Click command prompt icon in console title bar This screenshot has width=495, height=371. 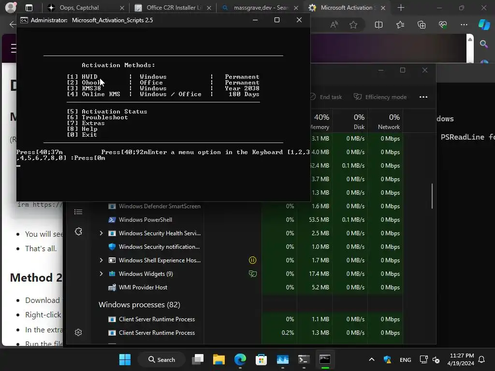point(24,20)
